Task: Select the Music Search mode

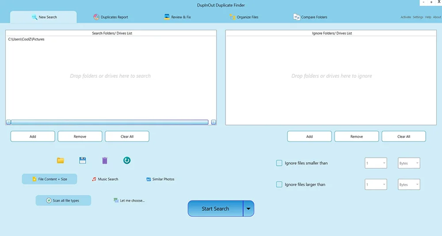Action: pyautogui.click(x=105, y=179)
